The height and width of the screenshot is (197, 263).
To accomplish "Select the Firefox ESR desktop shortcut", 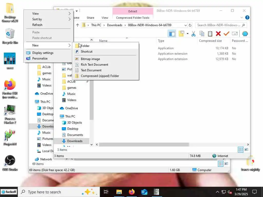I will (10, 88).
